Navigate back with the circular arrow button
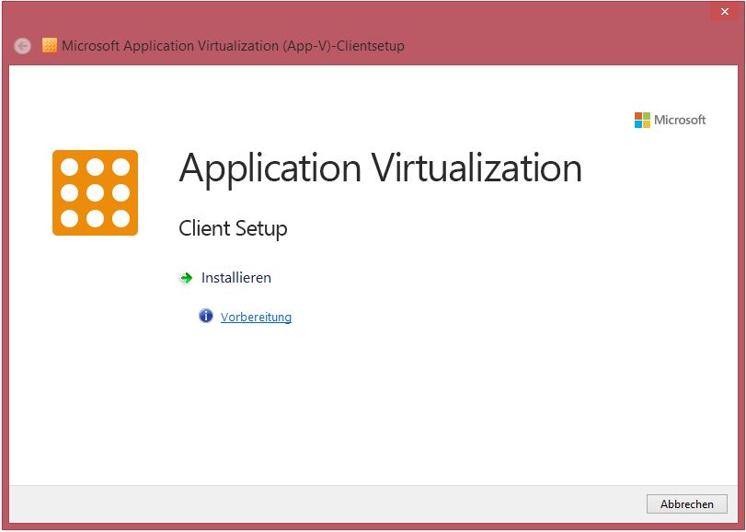This screenshot has height=532, width=746. (x=20, y=44)
